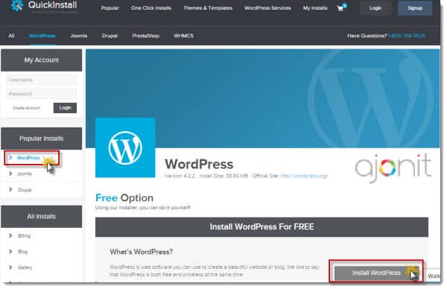Screen dimensions: 447x289
Task: Click the QuickInstall gear logo
Action: [16, 5]
